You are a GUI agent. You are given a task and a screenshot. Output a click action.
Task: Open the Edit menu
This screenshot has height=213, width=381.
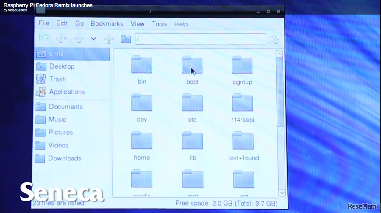point(62,23)
